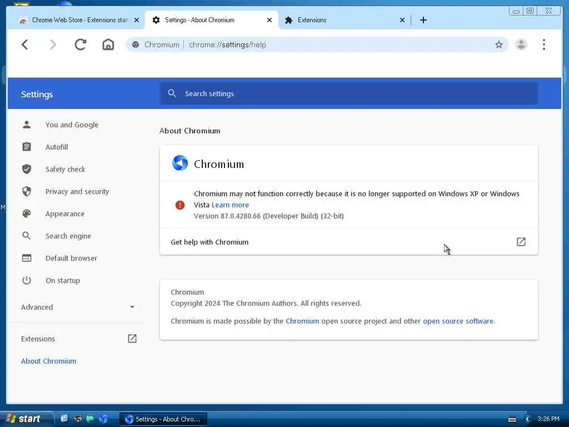Close the Chrome Web Store tab
Viewport: 569px width, 427px height.
pyautogui.click(x=137, y=20)
